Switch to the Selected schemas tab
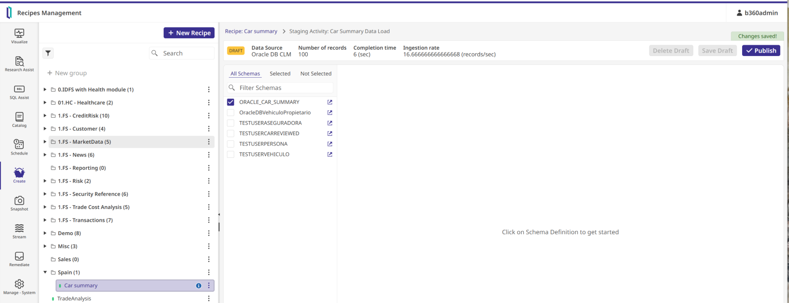This screenshot has height=303, width=789. pos(280,74)
